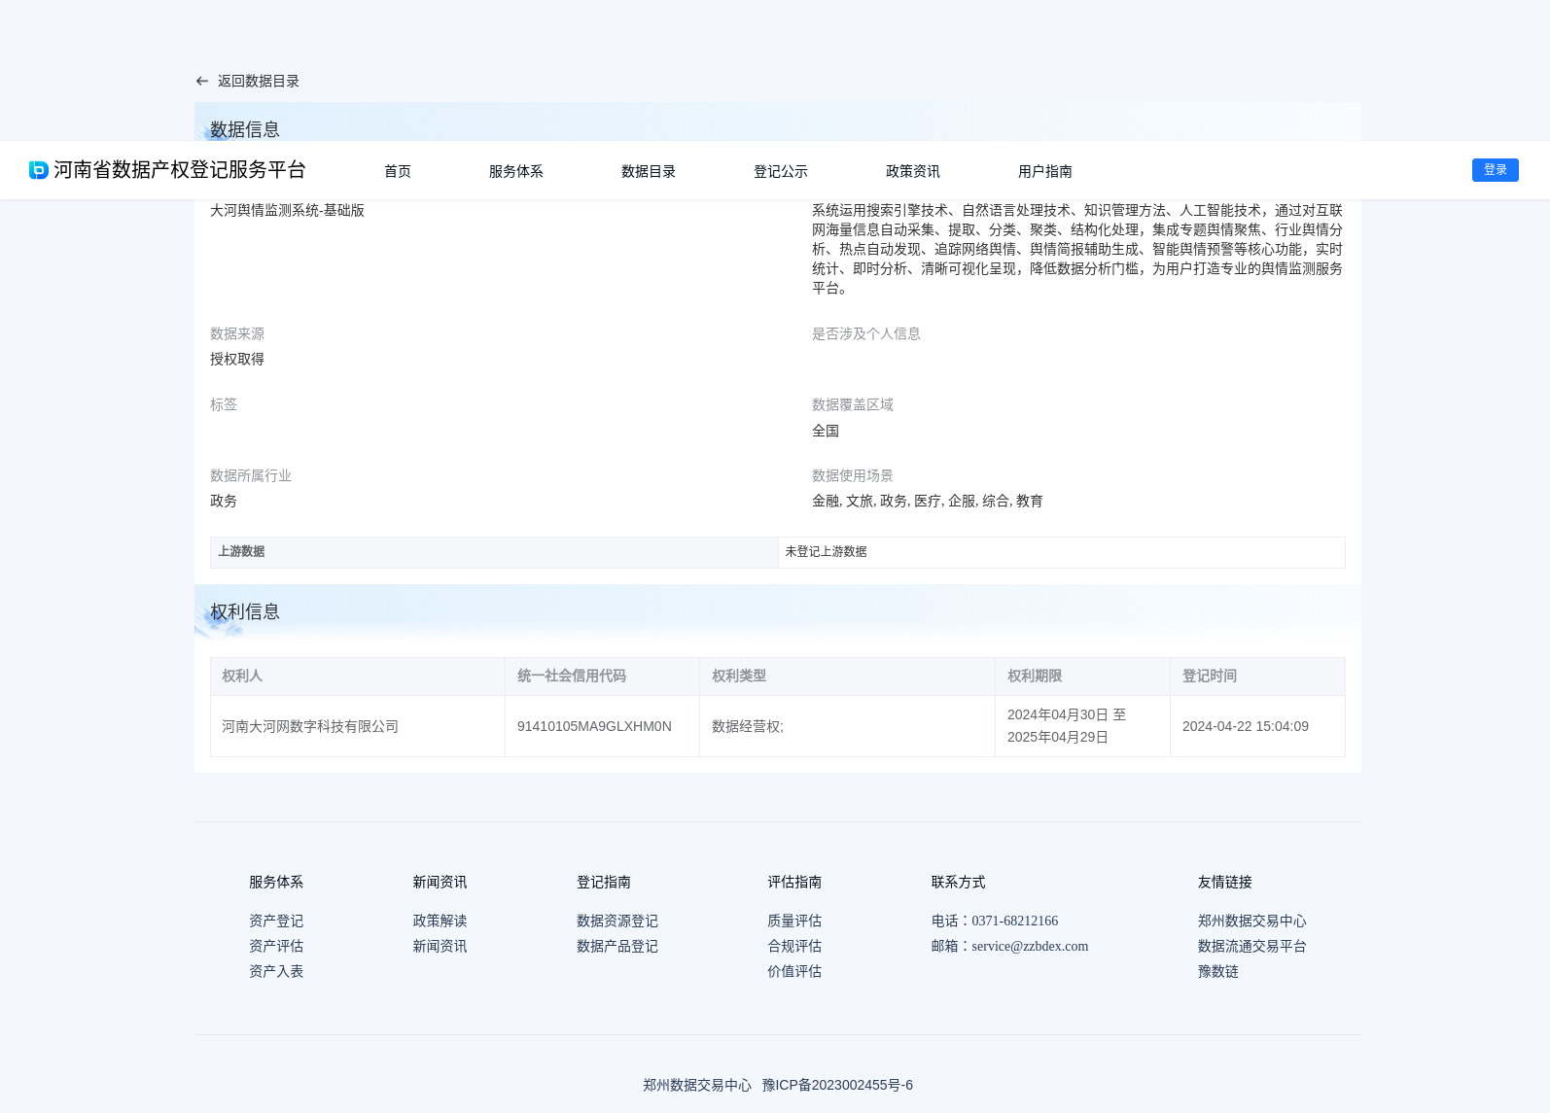Open footer link 资产登记
The image size is (1550, 1113).
pyautogui.click(x=276, y=921)
